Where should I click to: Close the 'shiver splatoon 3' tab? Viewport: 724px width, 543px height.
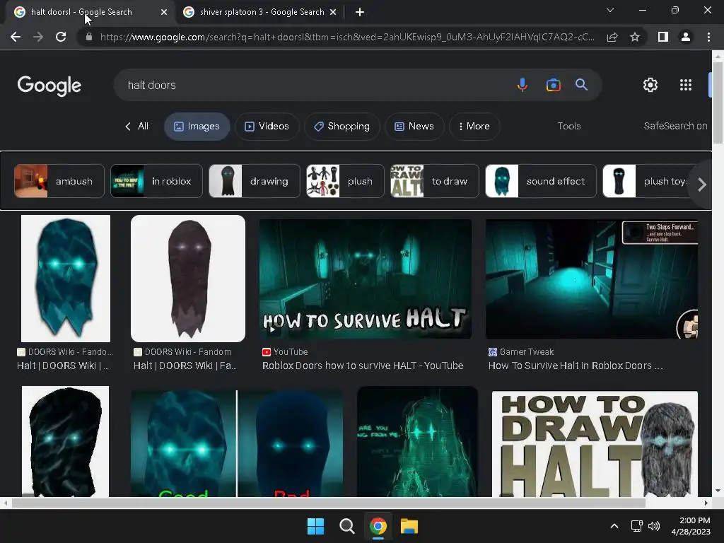point(333,13)
